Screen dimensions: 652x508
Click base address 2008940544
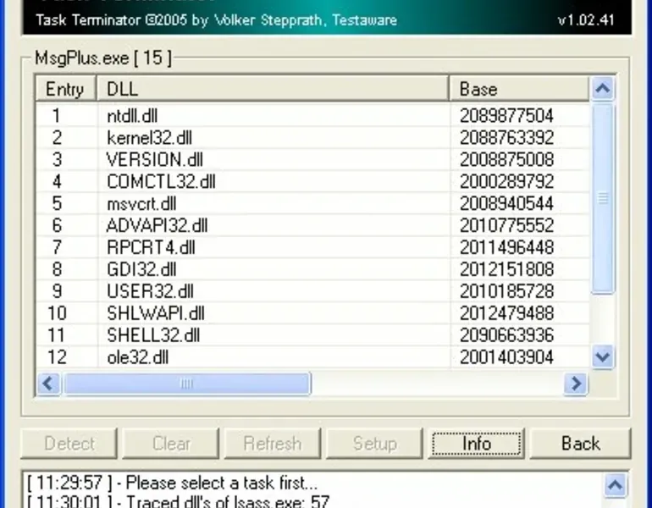coord(506,204)
